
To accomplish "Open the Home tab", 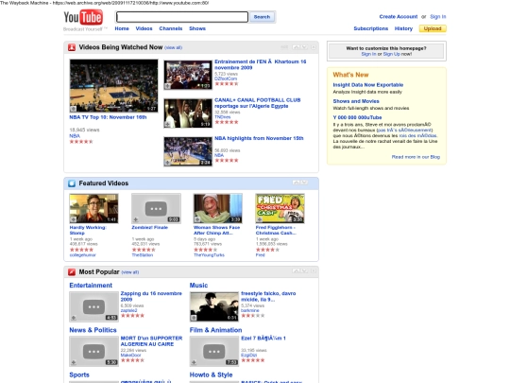I will [122, 28].
